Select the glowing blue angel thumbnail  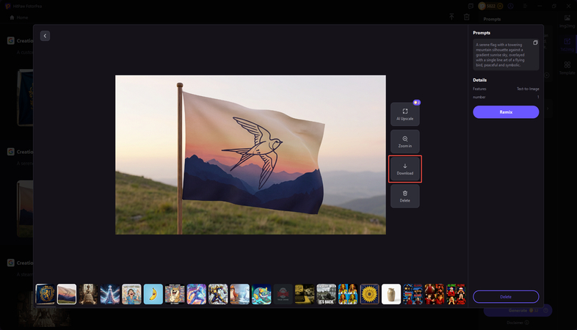[110, 294]
